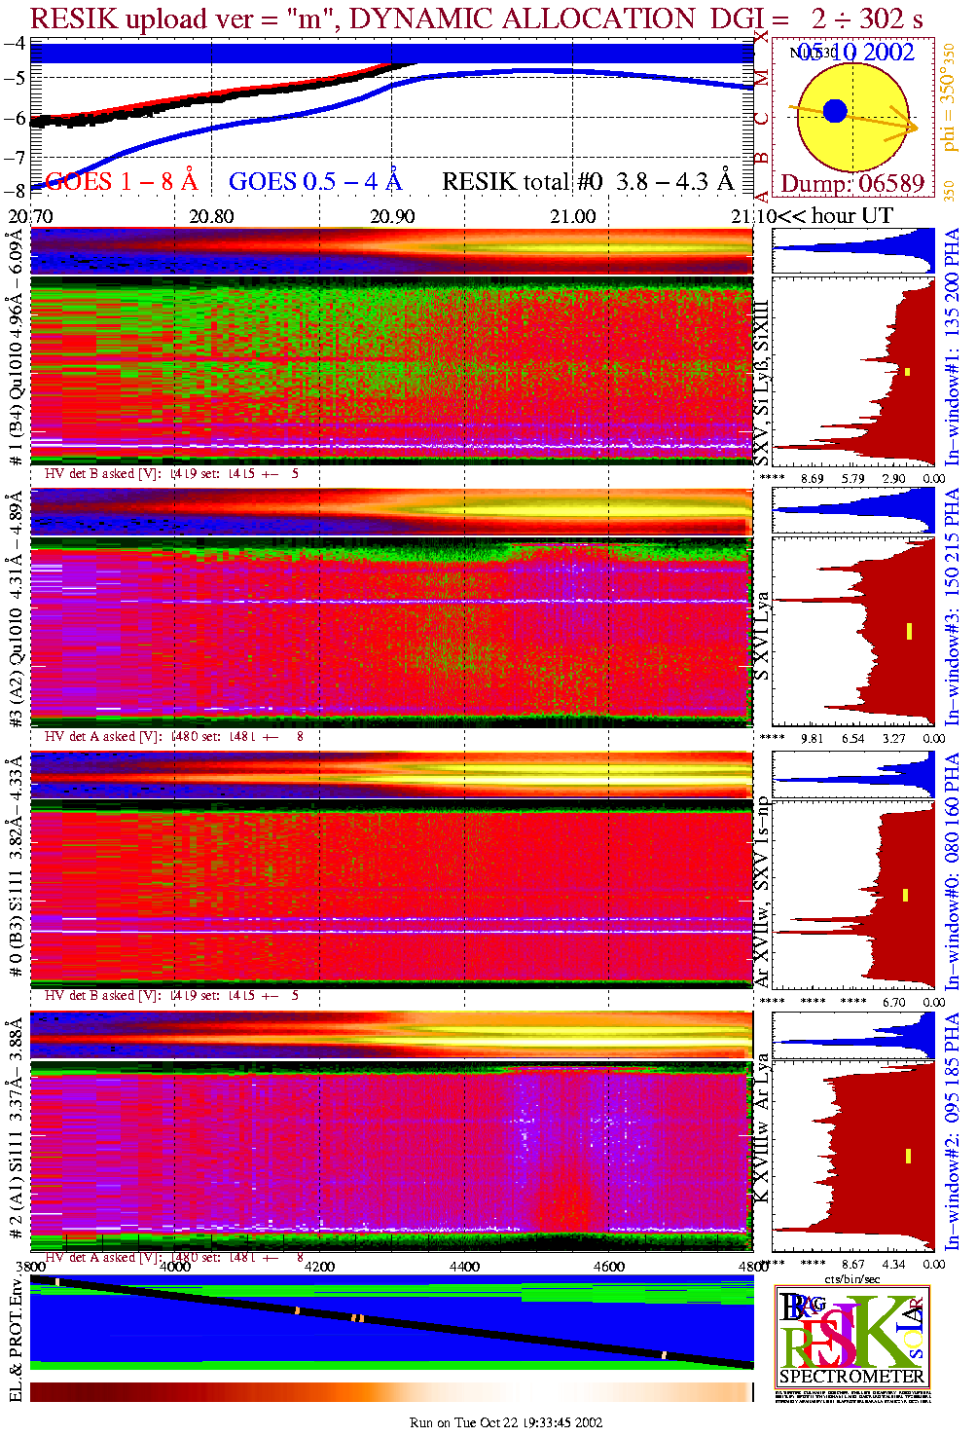Click the 05 10 2002 date label
This screenshot has width=977, height=1437.
click(856, 53)
